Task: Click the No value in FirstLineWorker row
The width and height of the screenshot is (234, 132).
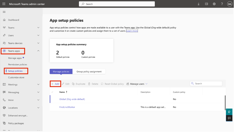Action: point(174,107)
